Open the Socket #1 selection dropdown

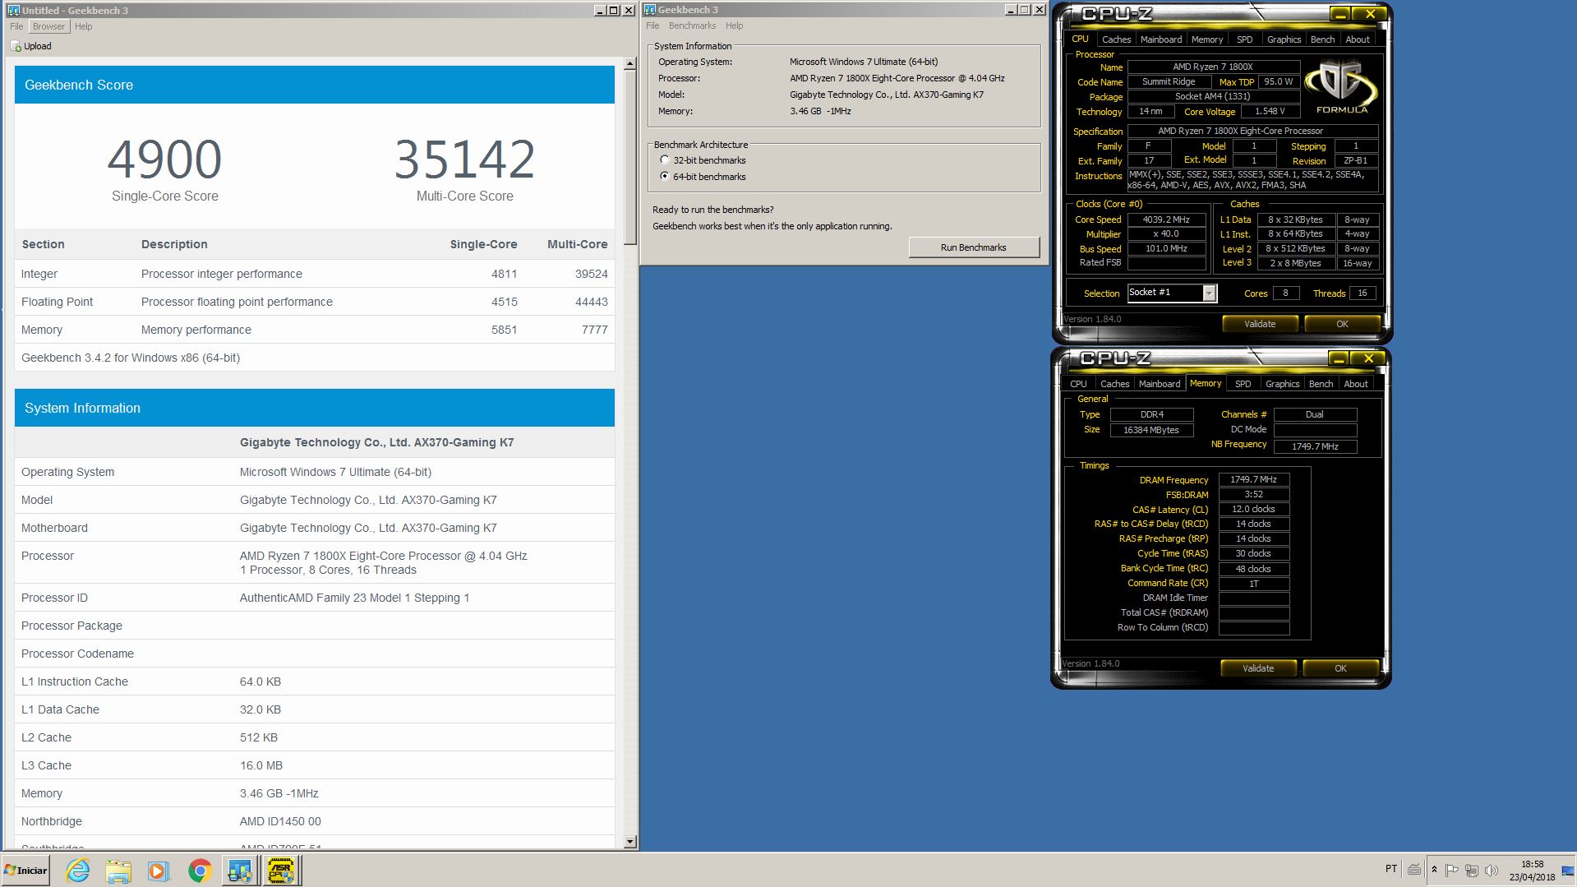pyautogui.click(x=1209, y=293)
